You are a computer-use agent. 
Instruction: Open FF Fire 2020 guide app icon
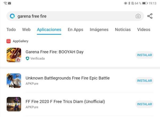click(x=14, y=104)
